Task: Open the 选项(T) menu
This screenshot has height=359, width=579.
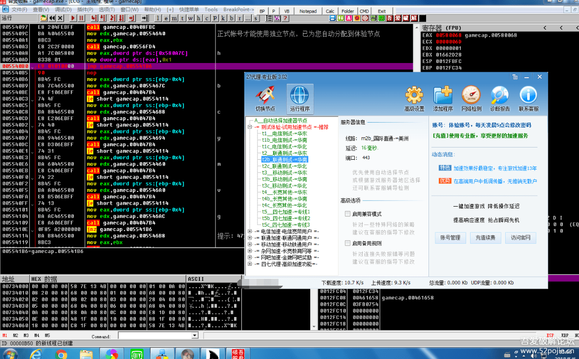Action: point(107,10)
